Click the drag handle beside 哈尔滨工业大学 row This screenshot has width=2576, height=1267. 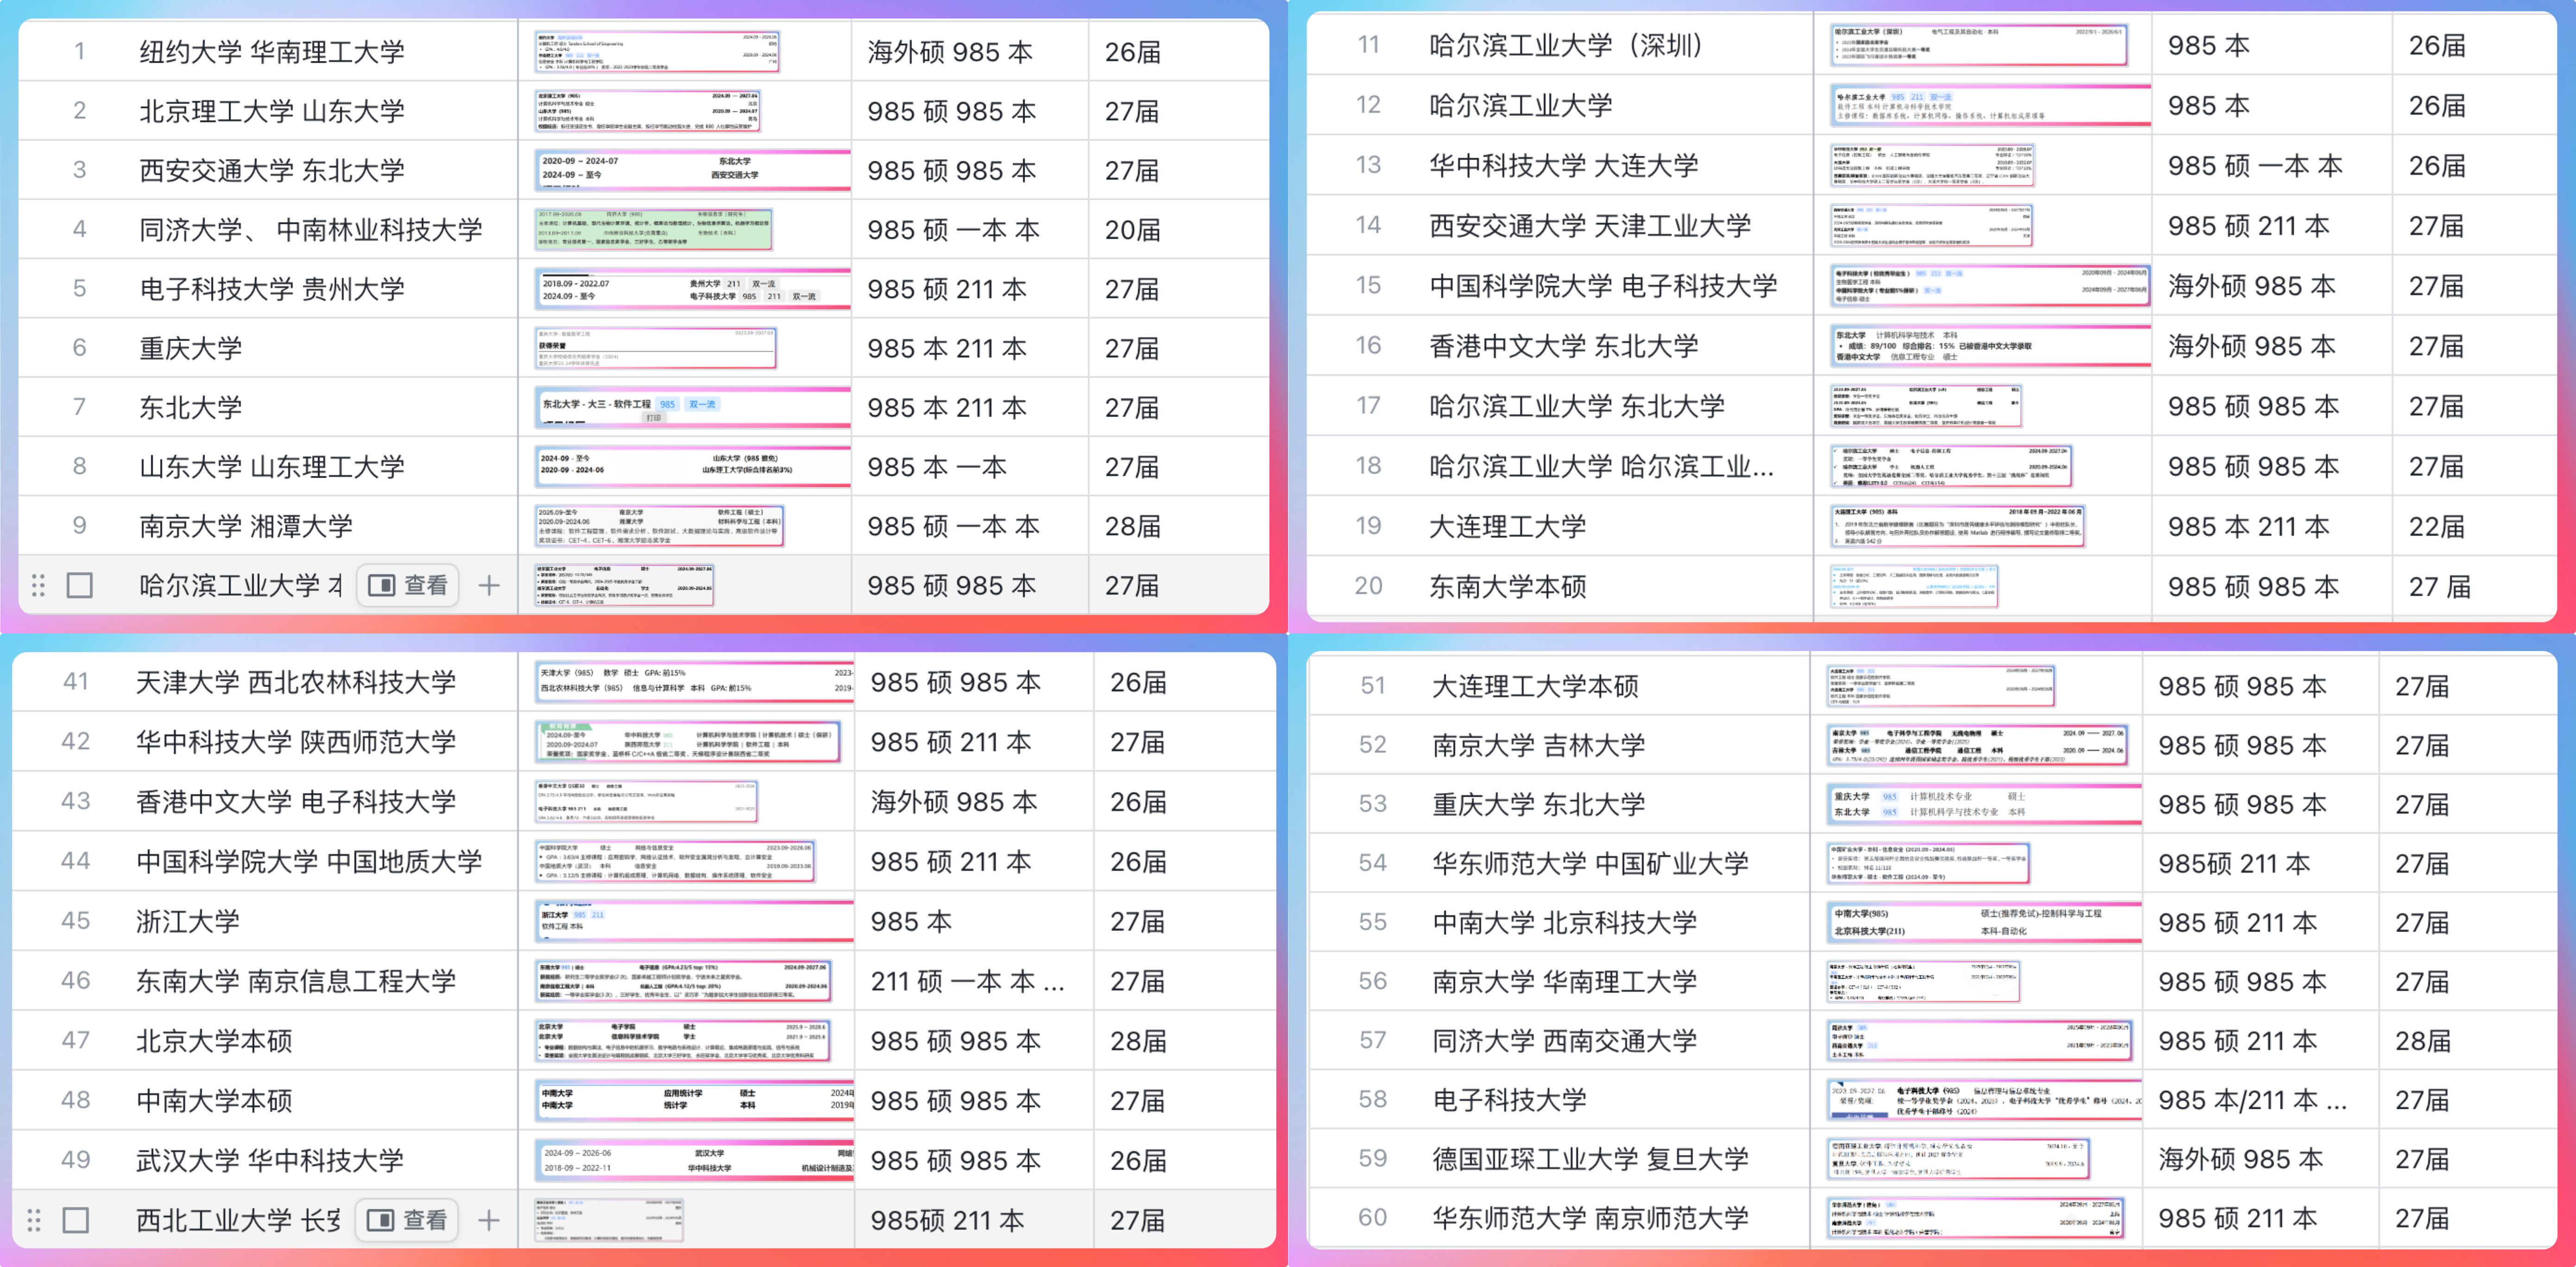(38, 585)
